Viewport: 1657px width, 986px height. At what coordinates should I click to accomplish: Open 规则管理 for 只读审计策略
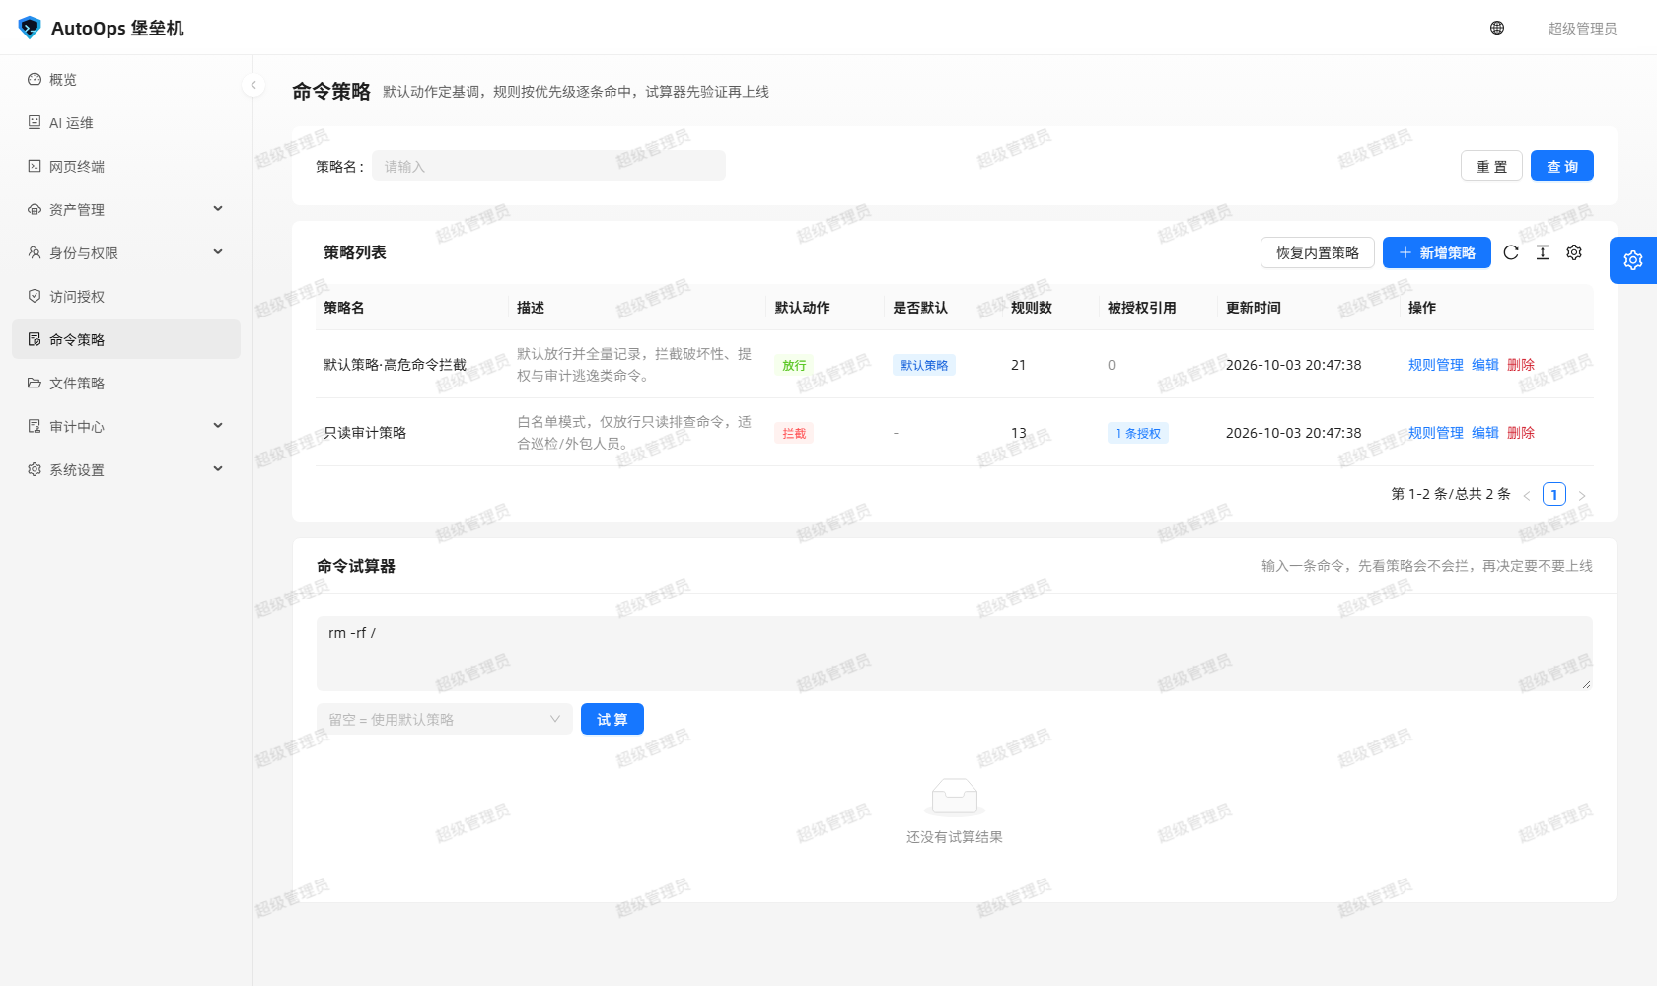[x=1436, y=432]
